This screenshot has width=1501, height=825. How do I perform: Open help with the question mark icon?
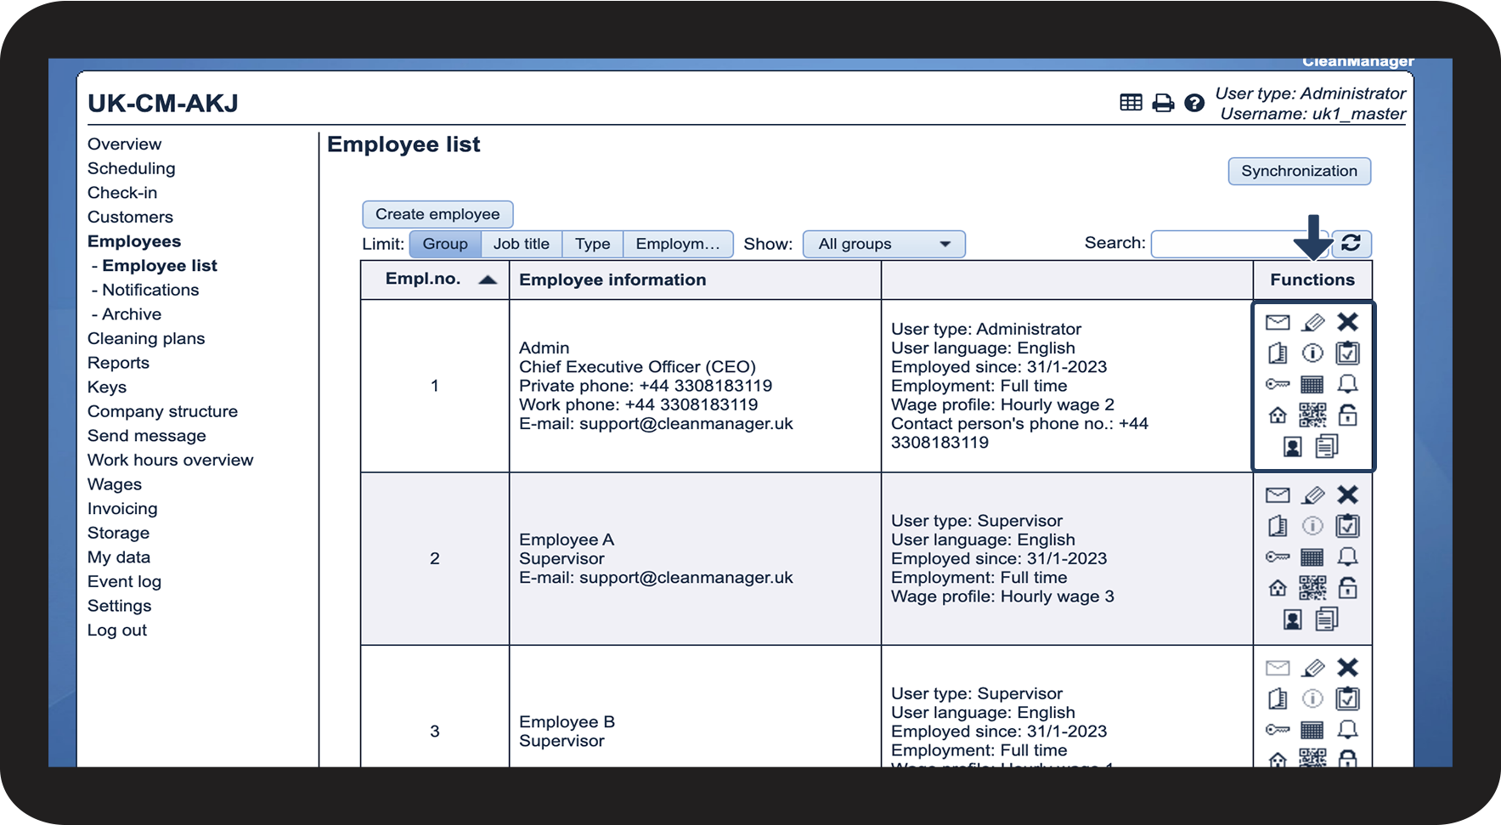(x=1194, y=103)
